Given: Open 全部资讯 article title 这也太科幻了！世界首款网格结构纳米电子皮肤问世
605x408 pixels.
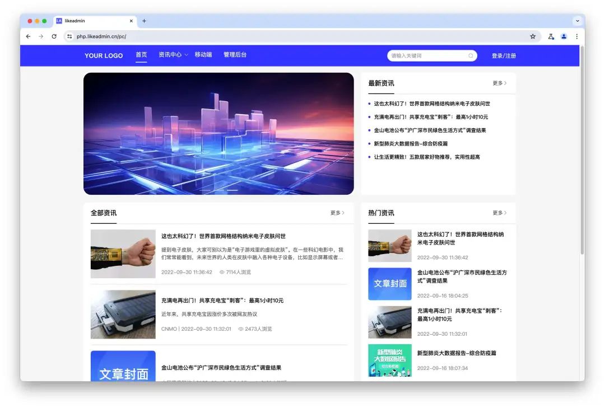Looking at the screenshot, I should [x=224, y=236].
